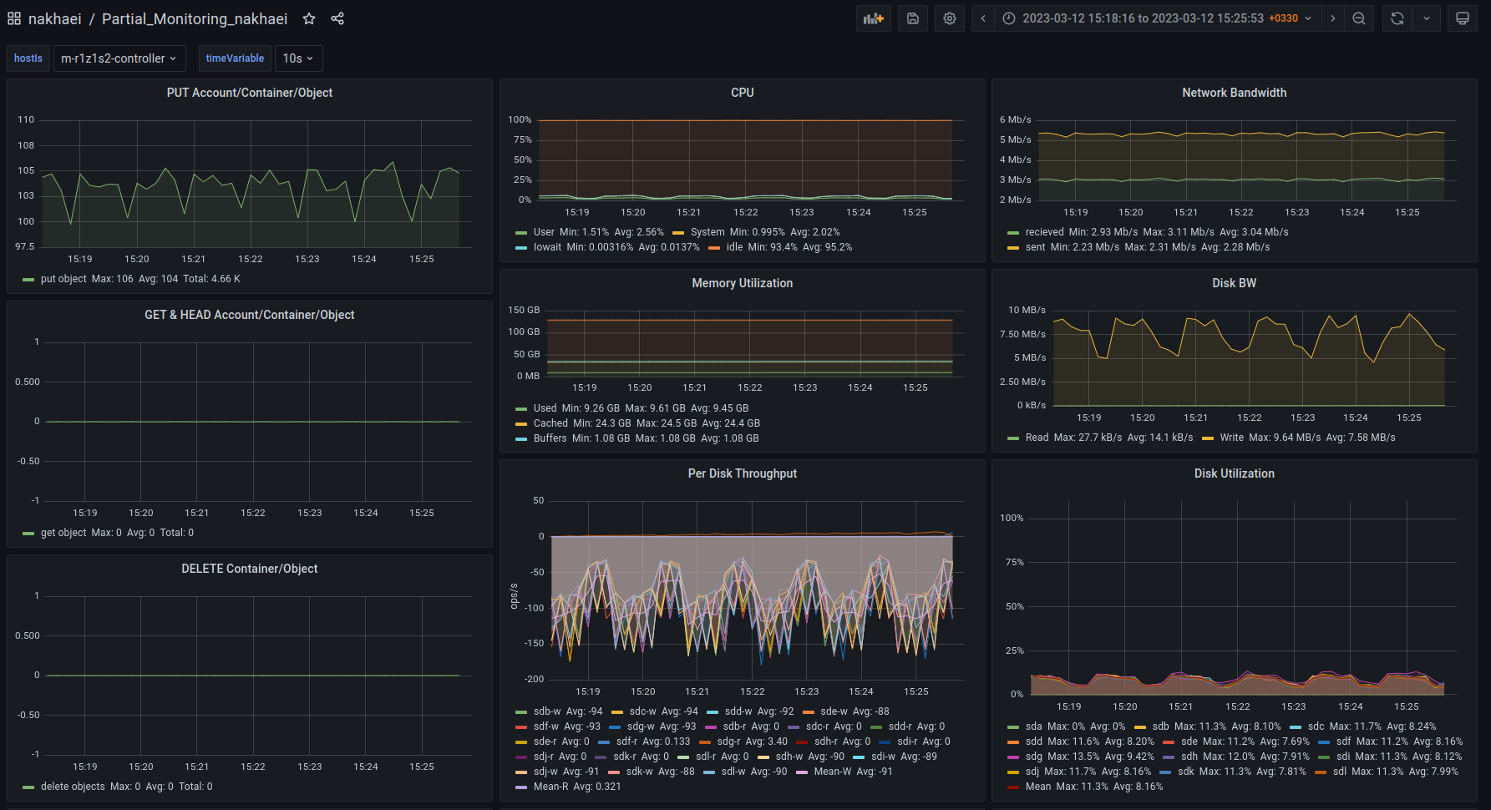Image resolution: width=1491 pixels, height=810 pixels.
Task: Star the Partial_Monitoring_nakhaei dashboard
Action: point(309,18)
